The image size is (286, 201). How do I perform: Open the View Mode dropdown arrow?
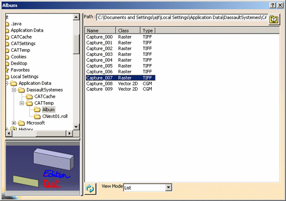(168, 187)
